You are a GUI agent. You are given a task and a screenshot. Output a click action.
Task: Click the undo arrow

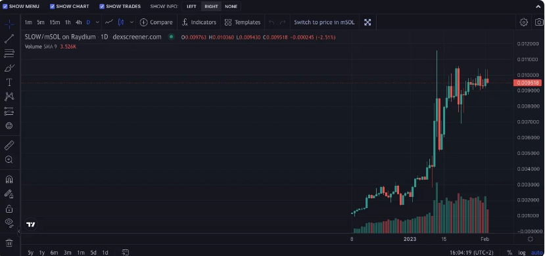[x=272, y=22]
